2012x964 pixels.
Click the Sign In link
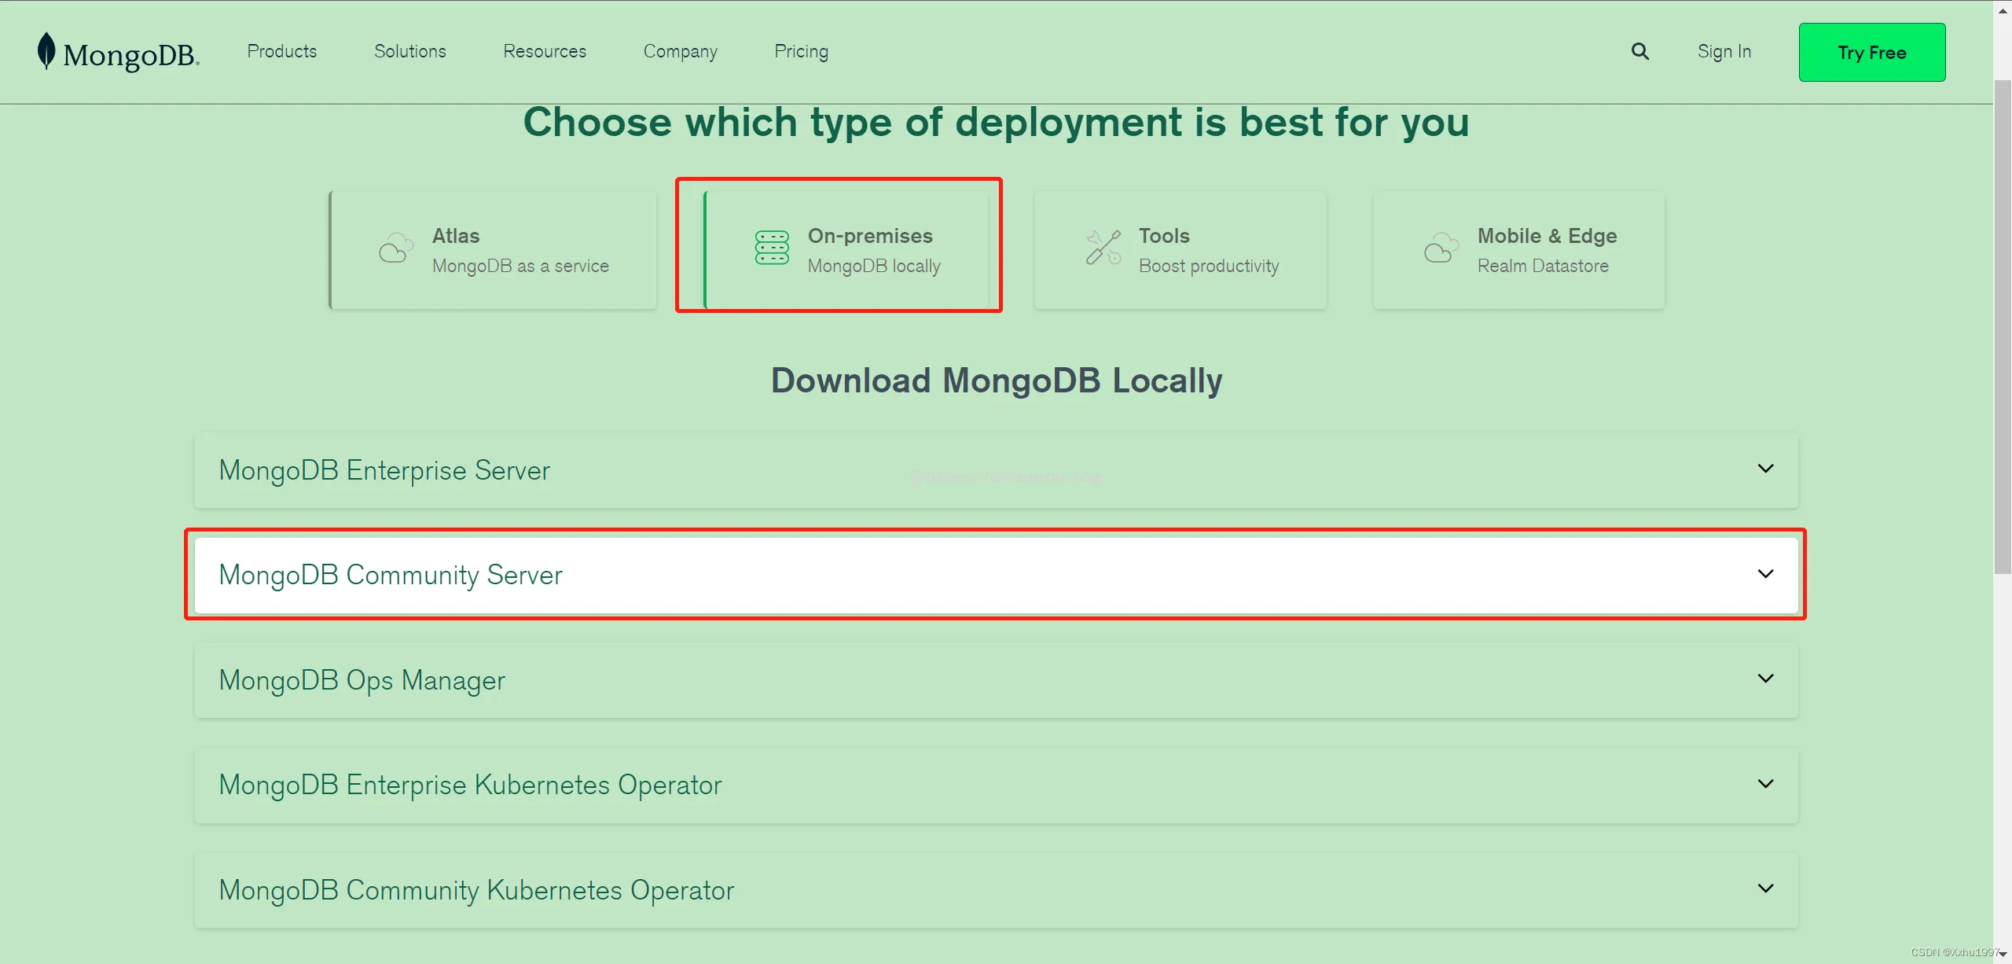click(1724, 52)
